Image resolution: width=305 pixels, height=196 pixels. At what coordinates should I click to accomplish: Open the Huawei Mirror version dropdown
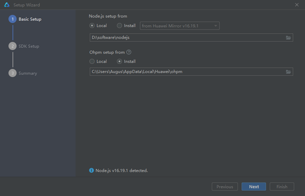coord(180,26)
